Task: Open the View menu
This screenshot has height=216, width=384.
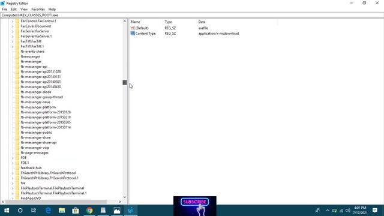Action: coord(24,10)
